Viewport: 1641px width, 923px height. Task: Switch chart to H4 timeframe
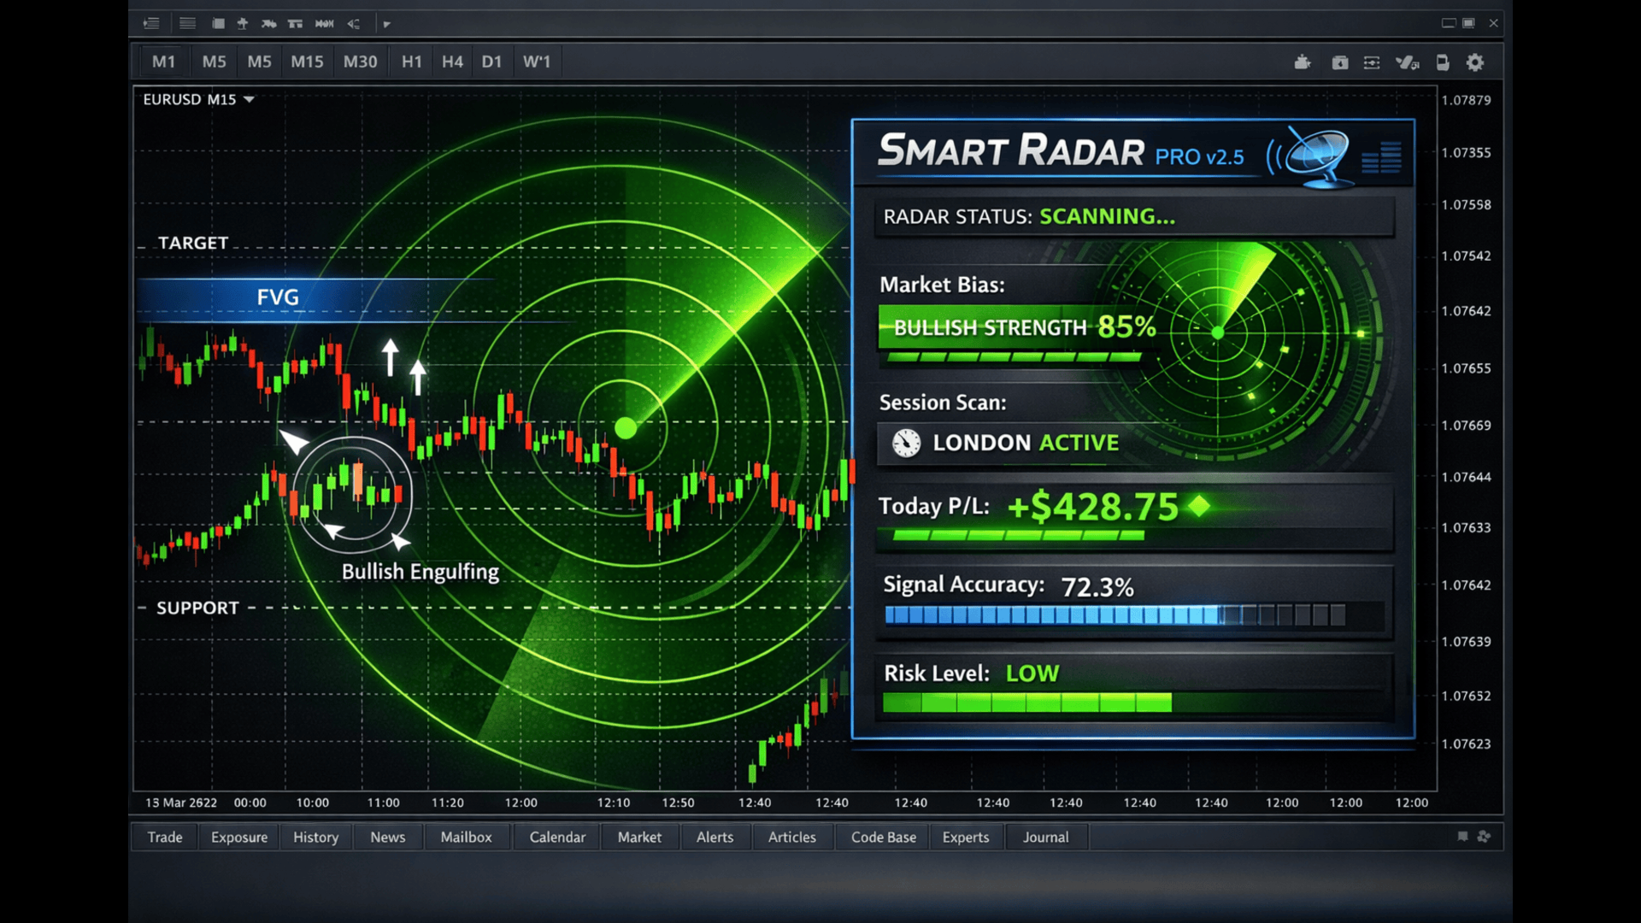452,62
